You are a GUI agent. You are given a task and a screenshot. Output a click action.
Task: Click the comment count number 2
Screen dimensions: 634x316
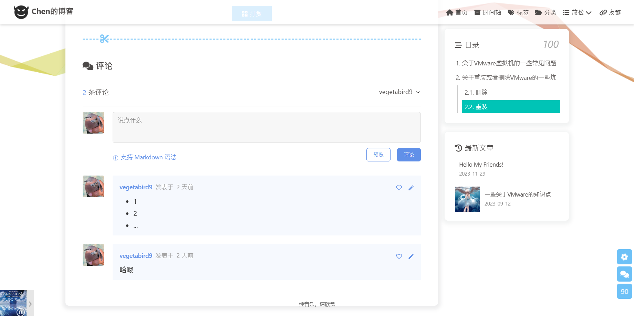click(84, 93)
